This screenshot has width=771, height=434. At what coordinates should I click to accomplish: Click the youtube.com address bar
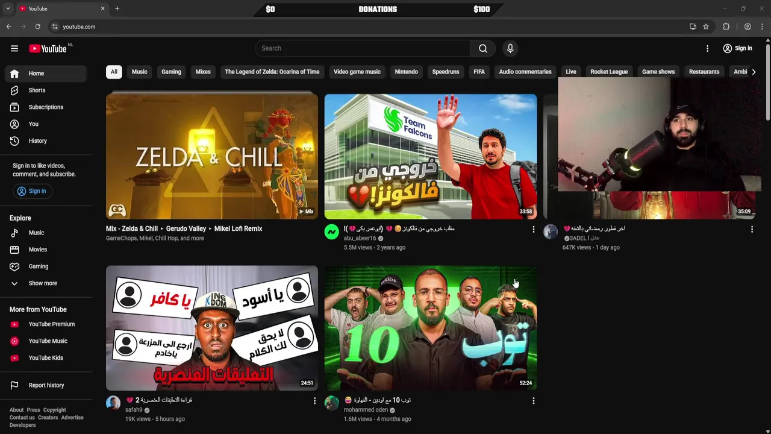[x=367, y=27]
